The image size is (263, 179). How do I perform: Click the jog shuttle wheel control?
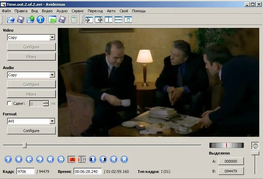tap(227, 145)
